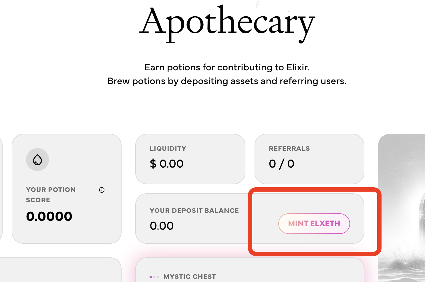Click the Your Deposit Balance label
The height and width of the screenshot is (282, 425).
(x=194, y=210)
